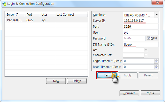Focus the DB Name (SID) field

141,44
